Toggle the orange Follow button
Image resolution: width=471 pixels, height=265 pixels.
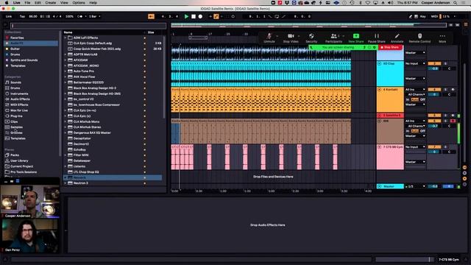coord(151,16)
